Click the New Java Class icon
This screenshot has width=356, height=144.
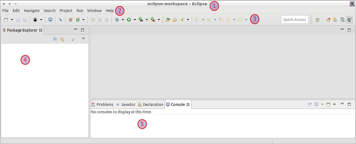[78, 20]
